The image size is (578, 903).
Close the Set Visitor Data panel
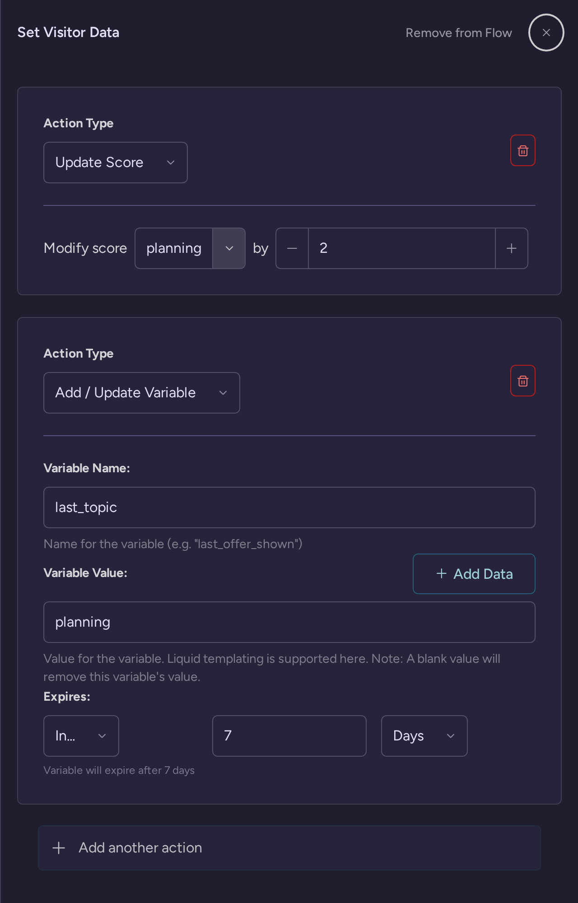pyautogui.click(x=546, y=33)
